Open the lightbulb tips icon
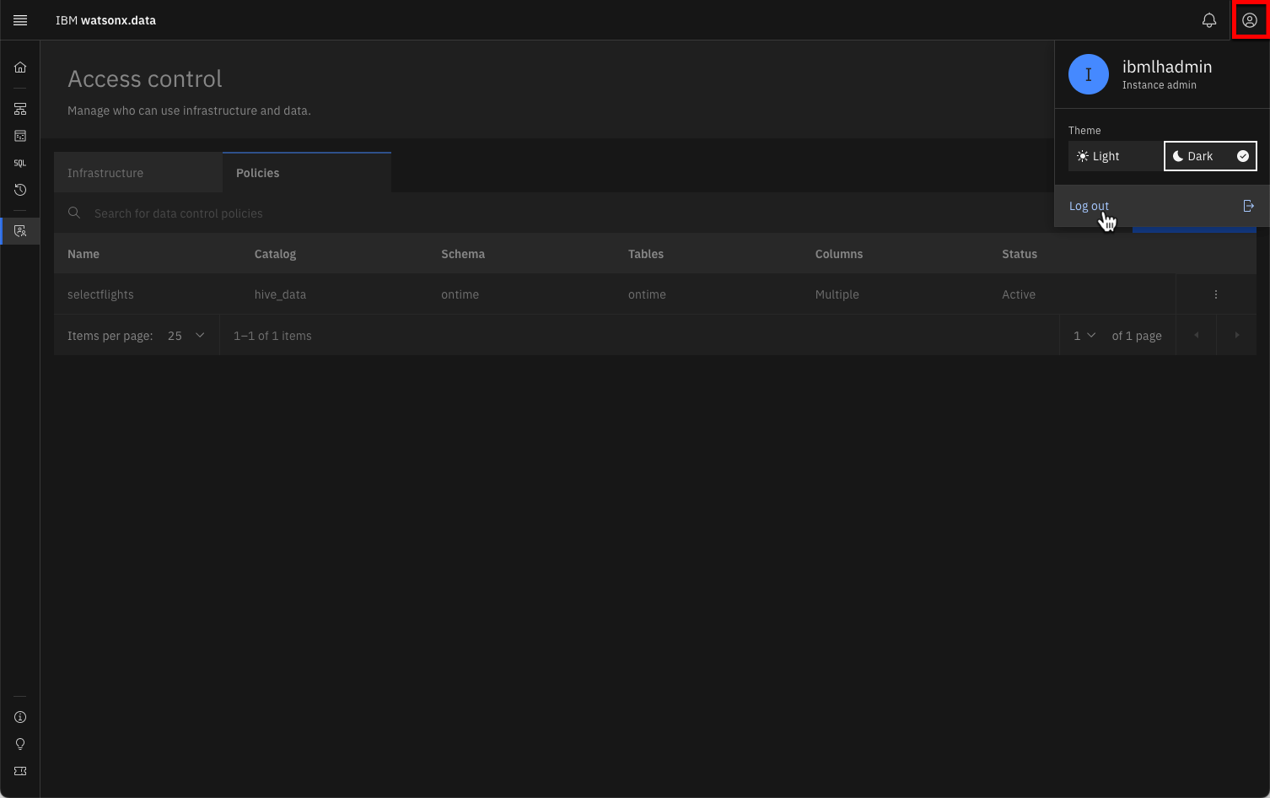 pos(20,744)
